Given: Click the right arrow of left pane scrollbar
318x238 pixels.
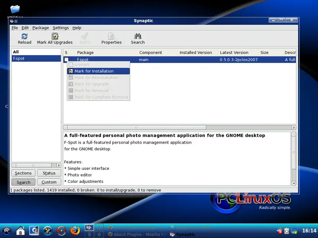Looking at the screenshot, I should point(58,165).
